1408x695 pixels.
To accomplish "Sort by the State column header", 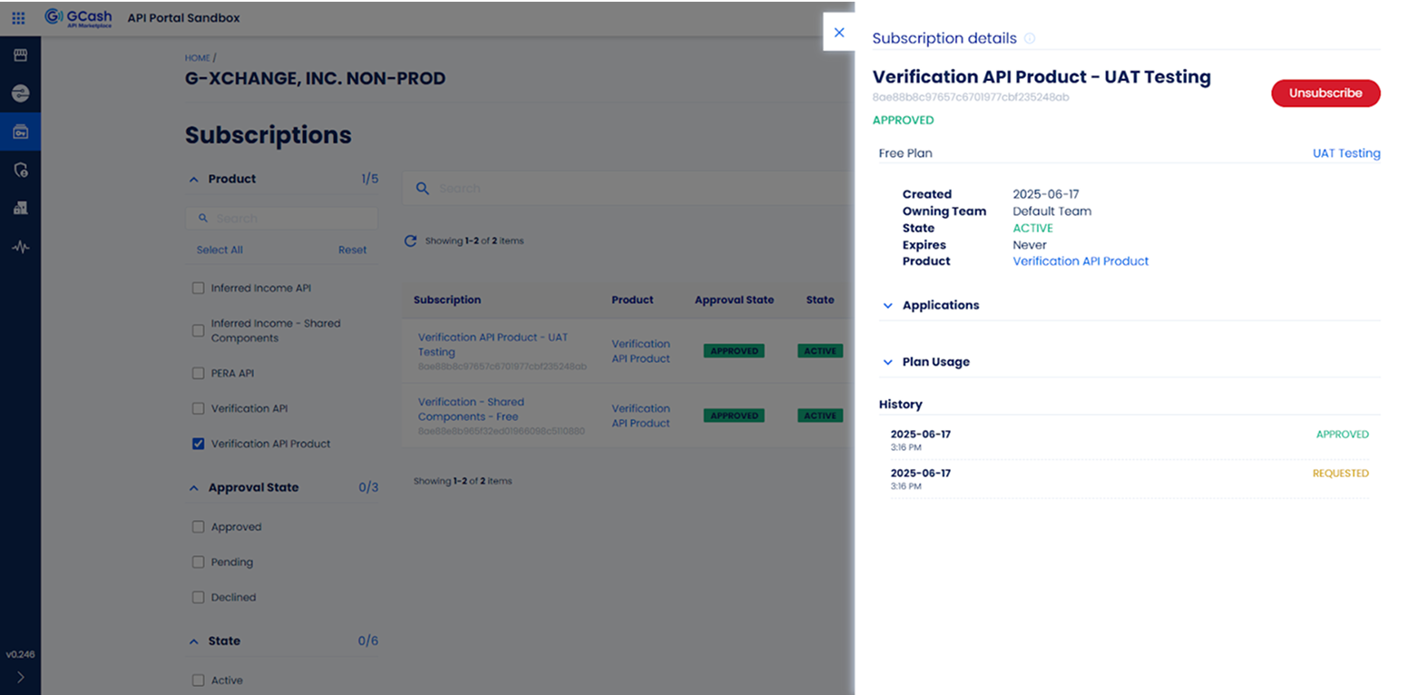I will pos(820,299).
